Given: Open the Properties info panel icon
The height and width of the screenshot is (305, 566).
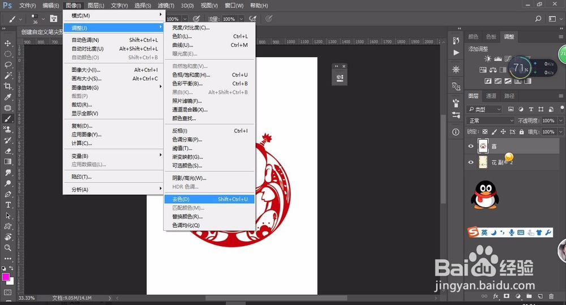Looking at the screenshot, I should tap(456, 132).
